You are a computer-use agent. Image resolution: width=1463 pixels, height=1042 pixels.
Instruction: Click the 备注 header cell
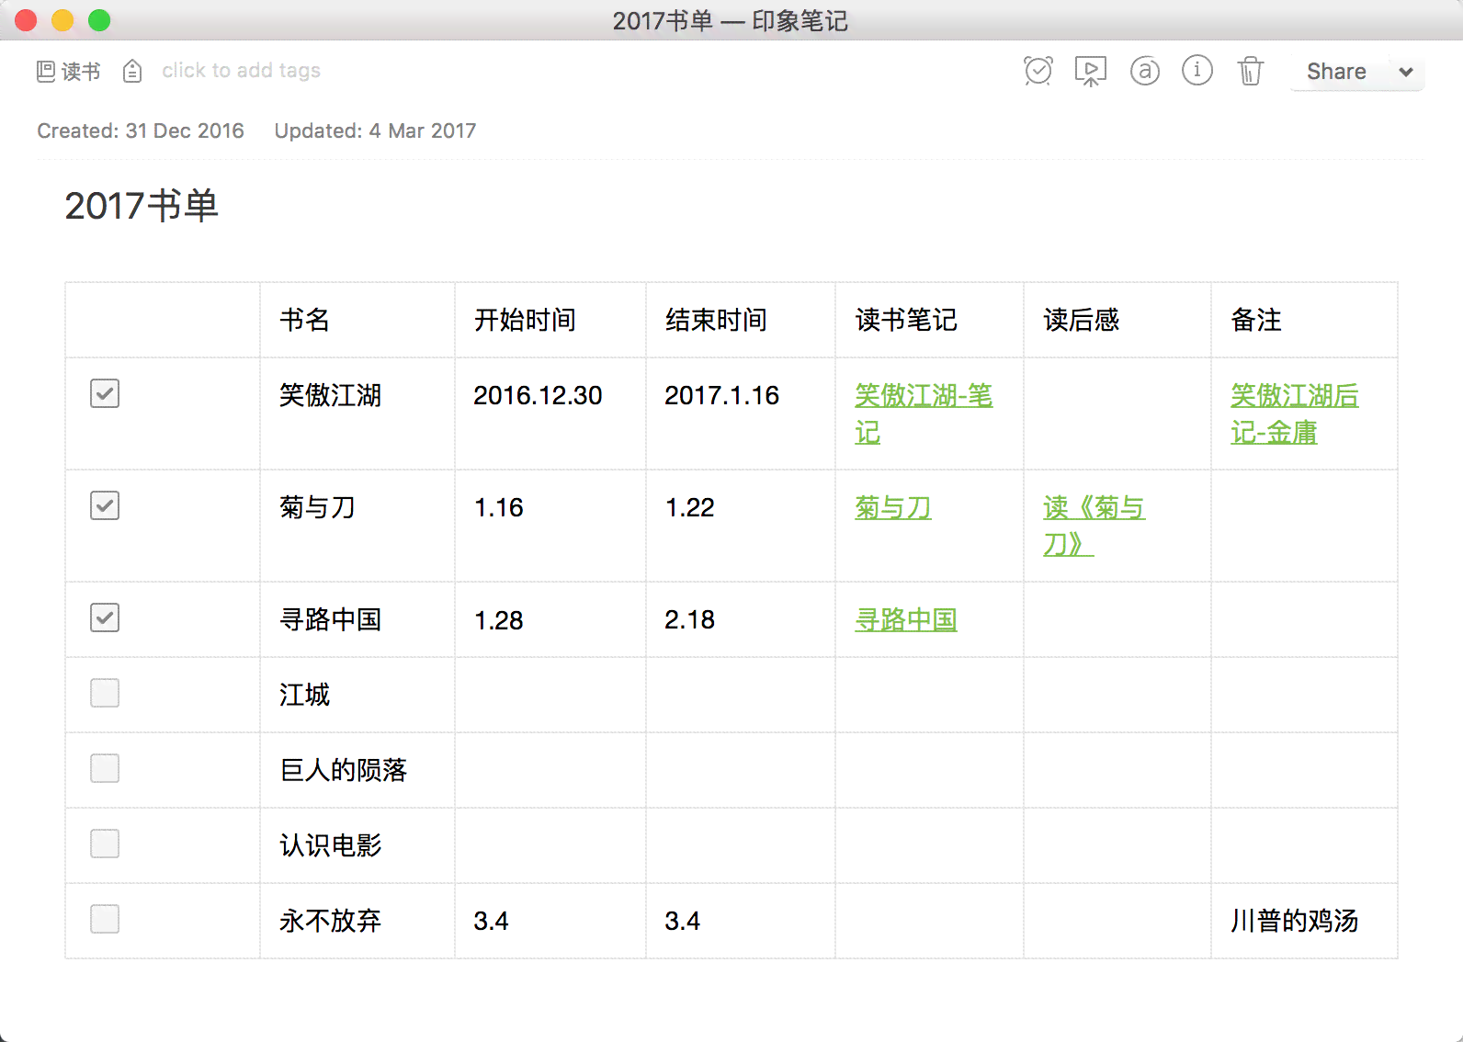(1304, 320)
